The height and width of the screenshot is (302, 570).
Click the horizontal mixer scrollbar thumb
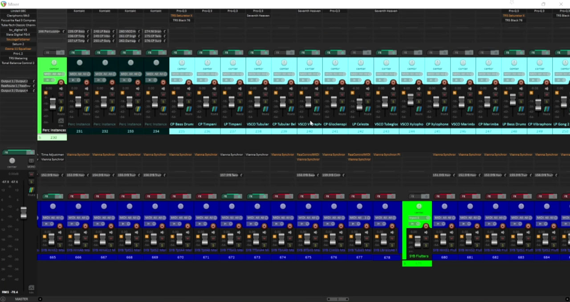338,299
